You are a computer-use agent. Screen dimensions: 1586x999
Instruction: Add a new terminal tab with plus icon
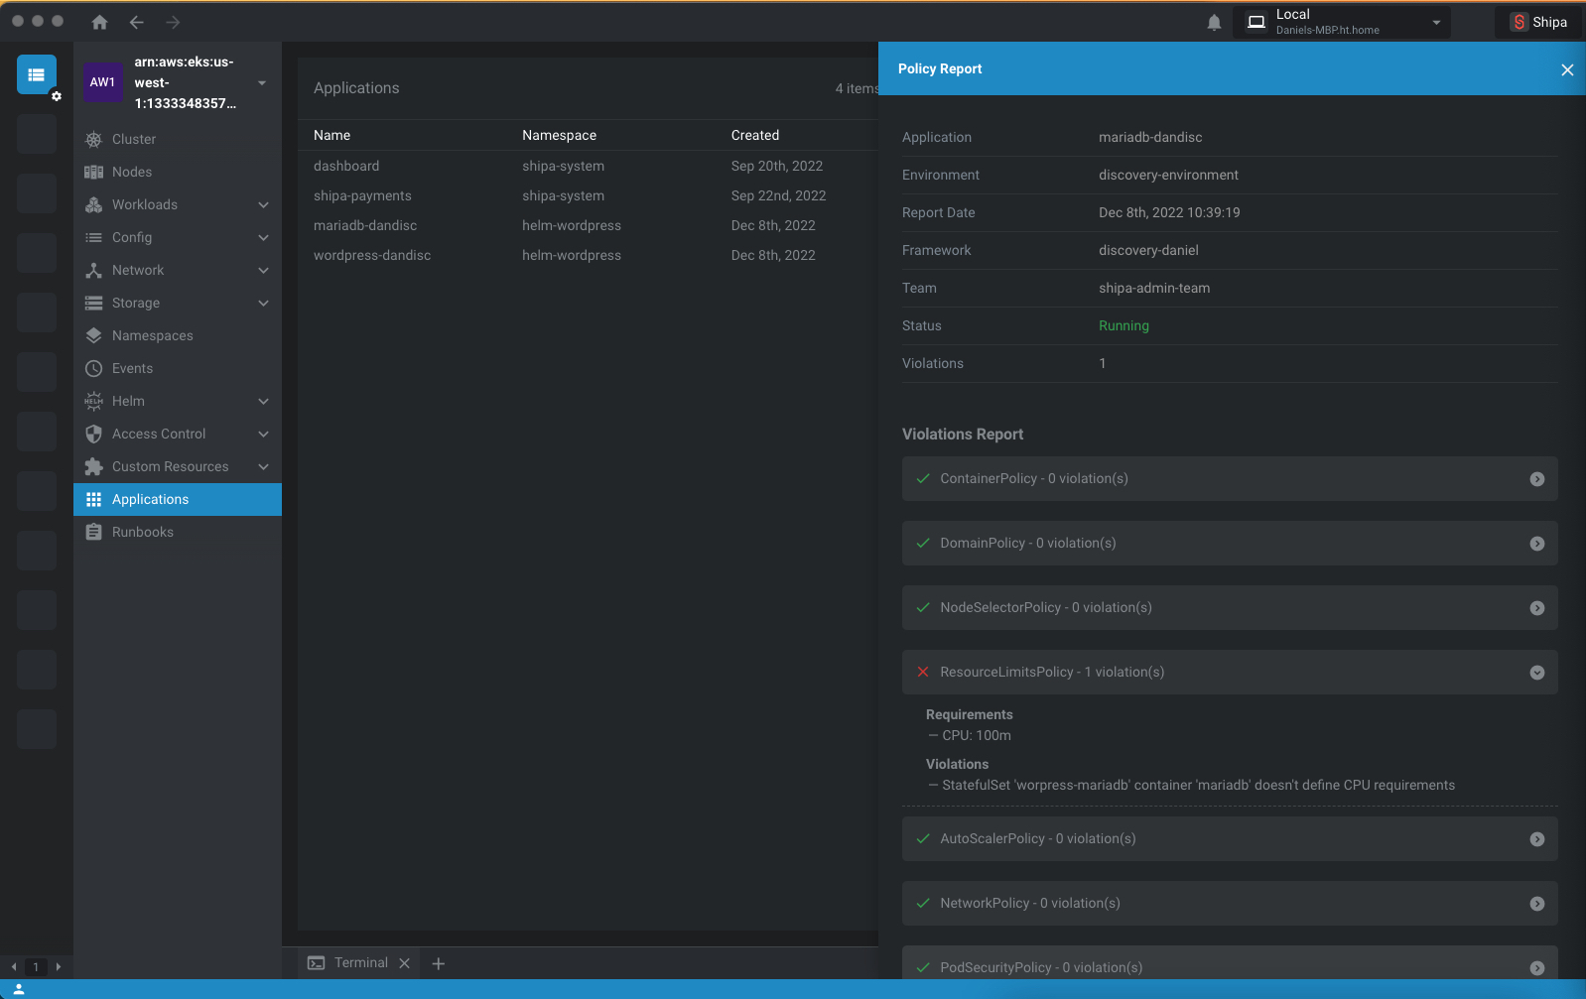point(439,963)
